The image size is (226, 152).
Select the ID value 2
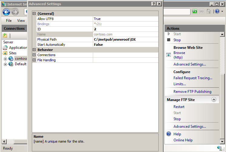coord(126,29)
